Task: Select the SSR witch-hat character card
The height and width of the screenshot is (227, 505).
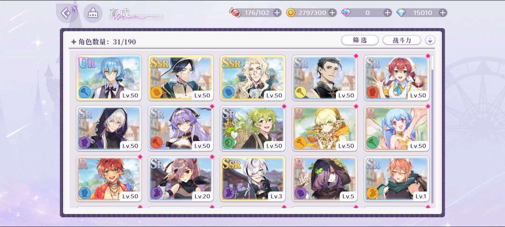Action: pos(180,78)
